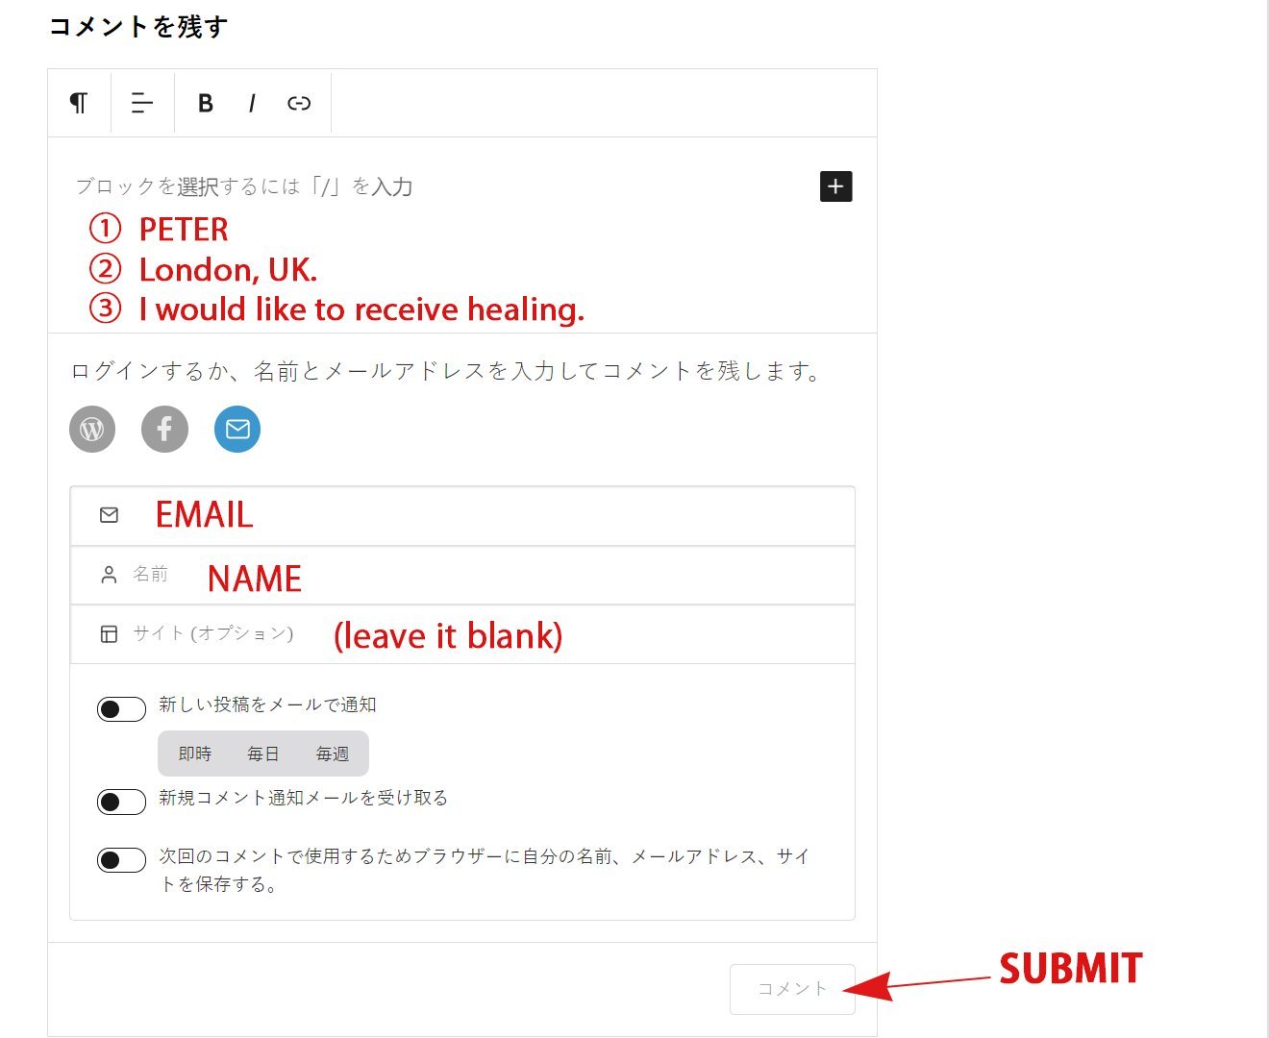
Task: Select the 毎日 notification frequency
Action: pyautogui.click(x=263, y=754)
